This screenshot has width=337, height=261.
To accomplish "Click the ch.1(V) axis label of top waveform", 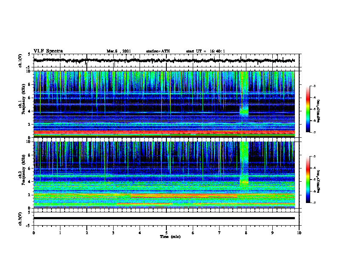I will pos(20,61).
